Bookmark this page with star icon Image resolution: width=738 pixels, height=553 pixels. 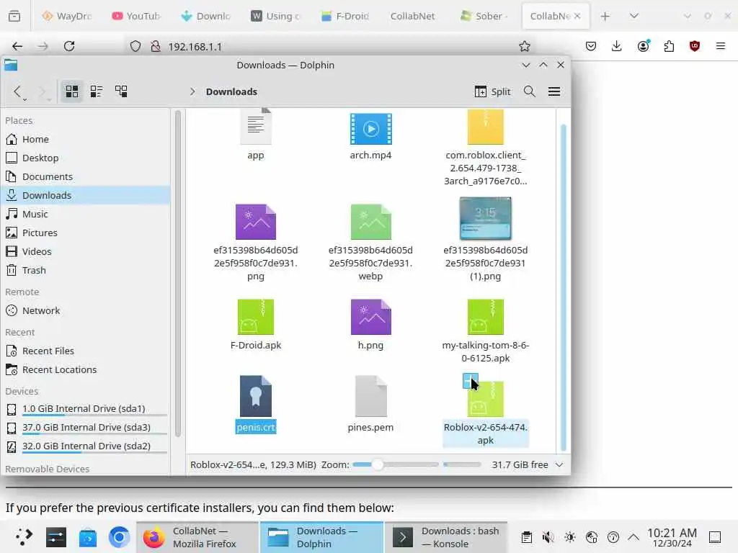coord(525,46)
